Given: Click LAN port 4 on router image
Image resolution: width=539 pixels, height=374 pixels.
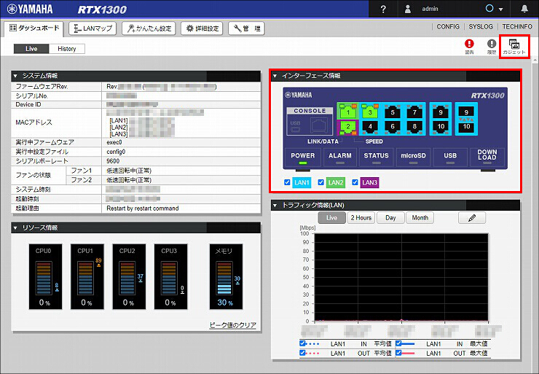Looking at the screenshot, I should 370,127.
